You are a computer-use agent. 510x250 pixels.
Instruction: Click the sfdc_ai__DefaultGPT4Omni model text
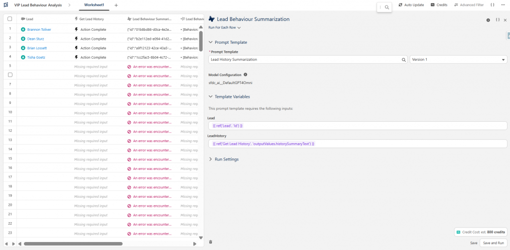click(x=230, y=83)
